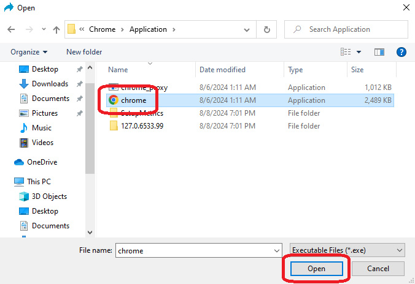The height and width of the screenshot is (284, 415).
Task: Go back with the left arrow button
Action: [11, 29]
